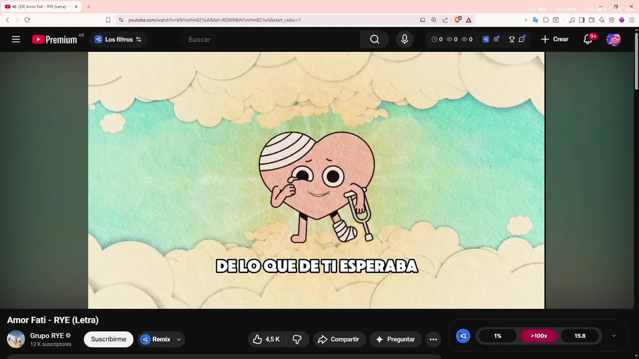
Task: Open the browser main menu
Action: pos(632,20)
